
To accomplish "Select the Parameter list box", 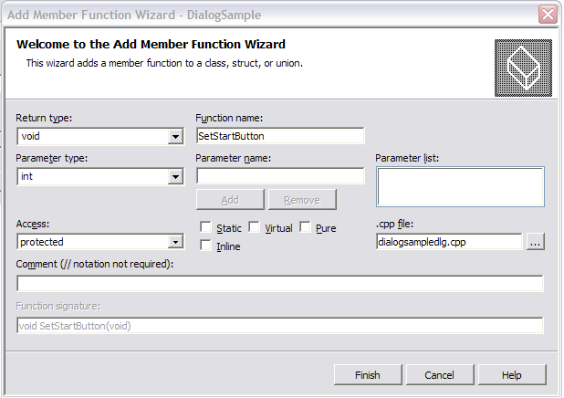I will click(460, 187).
